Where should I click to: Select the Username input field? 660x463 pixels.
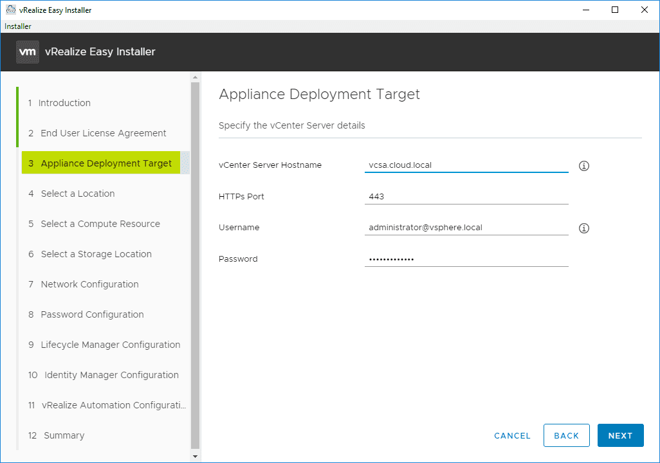tap(466, 228)
